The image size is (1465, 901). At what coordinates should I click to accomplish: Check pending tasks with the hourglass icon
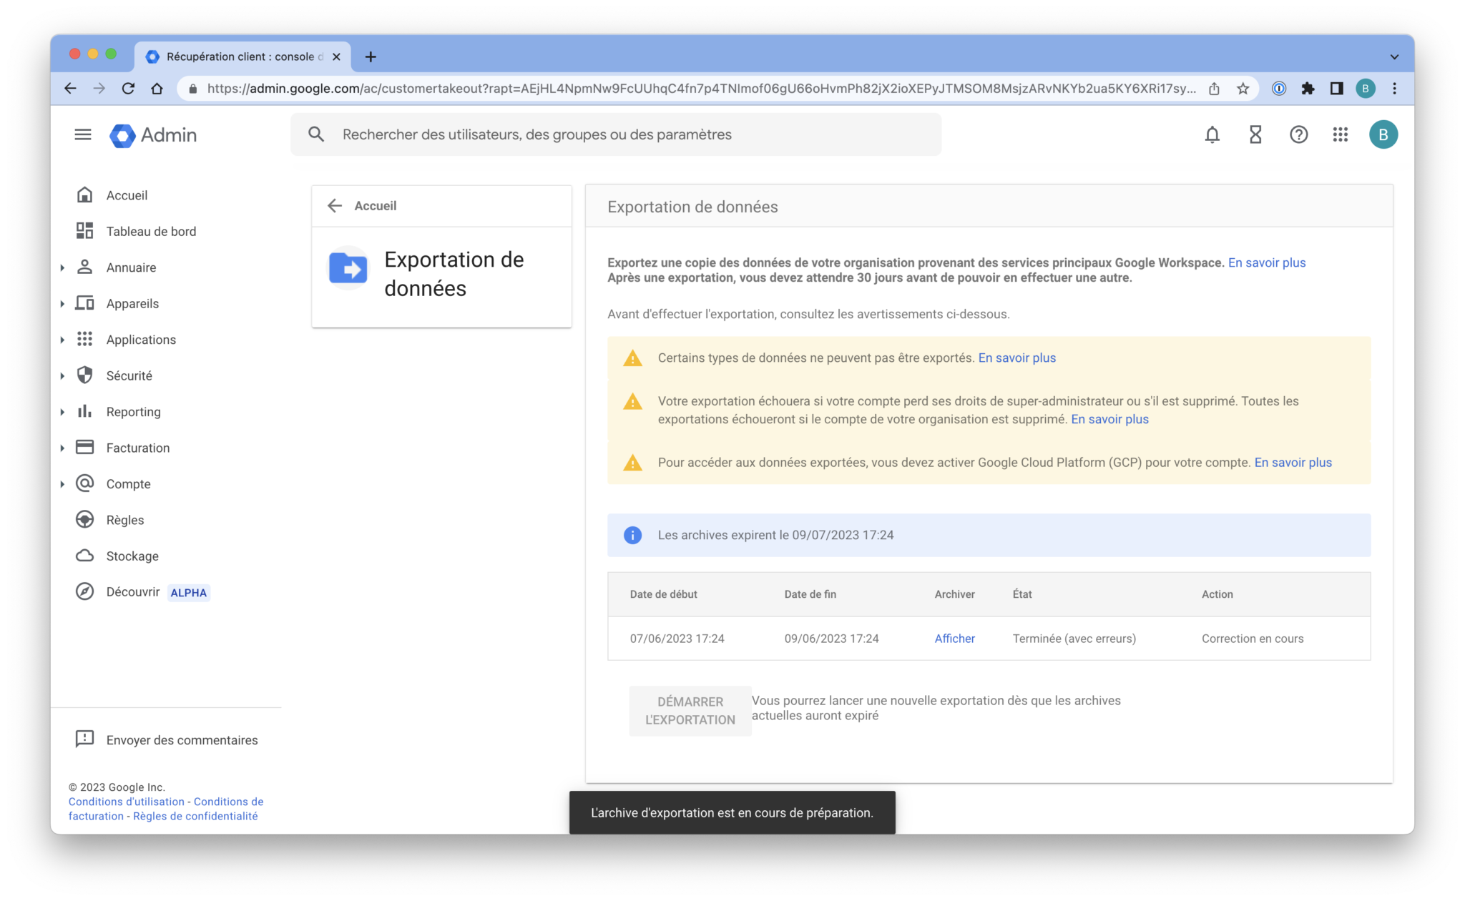point(1255,134)
